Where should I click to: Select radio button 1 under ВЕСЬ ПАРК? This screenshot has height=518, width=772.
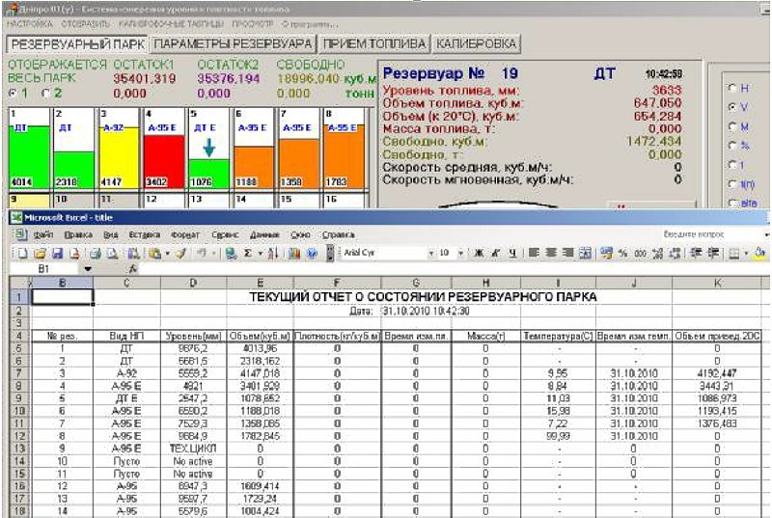(14, 93)
